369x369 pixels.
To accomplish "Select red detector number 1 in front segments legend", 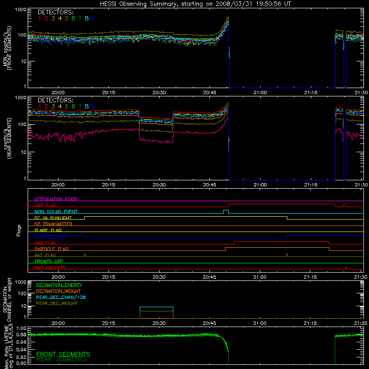I will [x=40, y=18].
